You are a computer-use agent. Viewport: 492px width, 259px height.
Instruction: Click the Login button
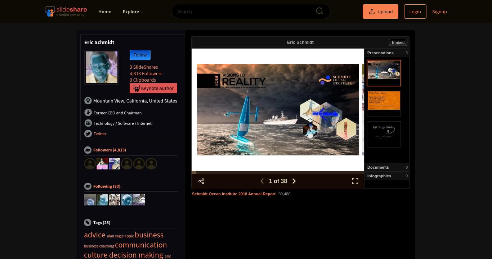[415, 12]
